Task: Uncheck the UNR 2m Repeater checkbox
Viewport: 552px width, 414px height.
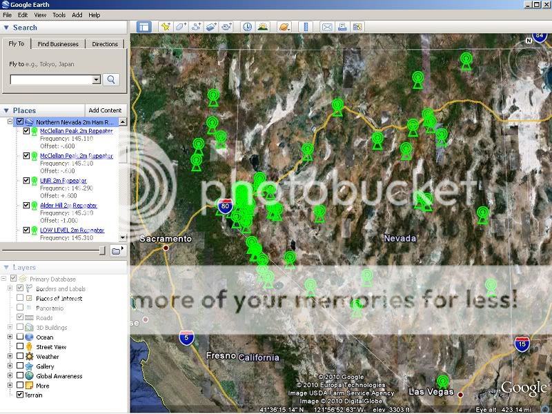Action: 27,181
